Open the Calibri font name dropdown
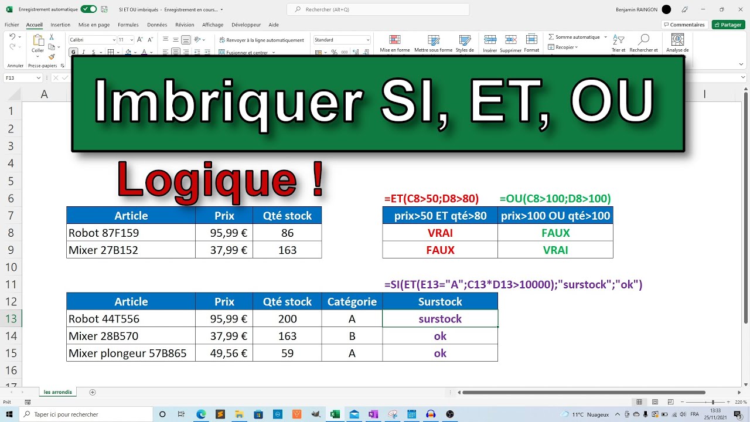750x422 pixels. [114, 40]
